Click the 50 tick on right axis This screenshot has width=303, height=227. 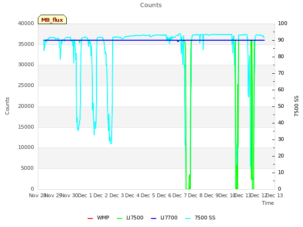click(281, 106)
